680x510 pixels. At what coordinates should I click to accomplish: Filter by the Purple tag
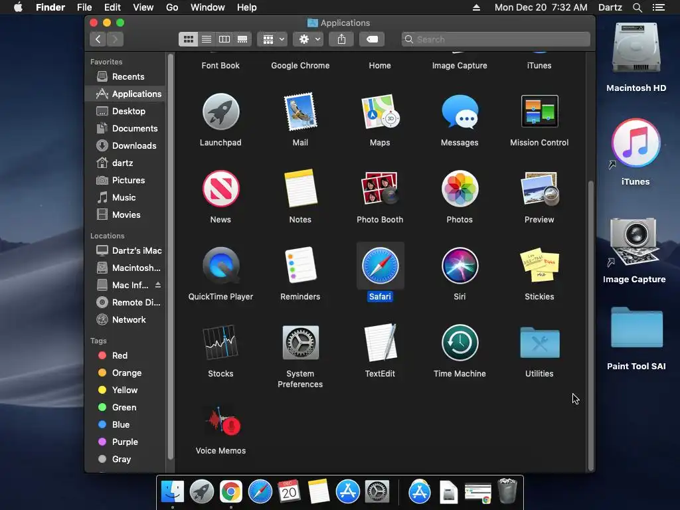pyautogui.click(x=126, y=442)
